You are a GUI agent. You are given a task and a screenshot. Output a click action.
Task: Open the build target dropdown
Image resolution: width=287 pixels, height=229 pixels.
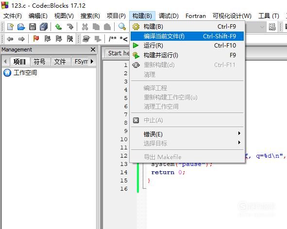262,27
